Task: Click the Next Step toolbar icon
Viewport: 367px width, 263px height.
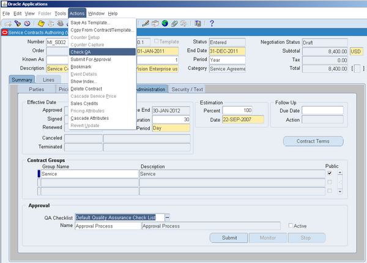Action: (x=51, y=23)
